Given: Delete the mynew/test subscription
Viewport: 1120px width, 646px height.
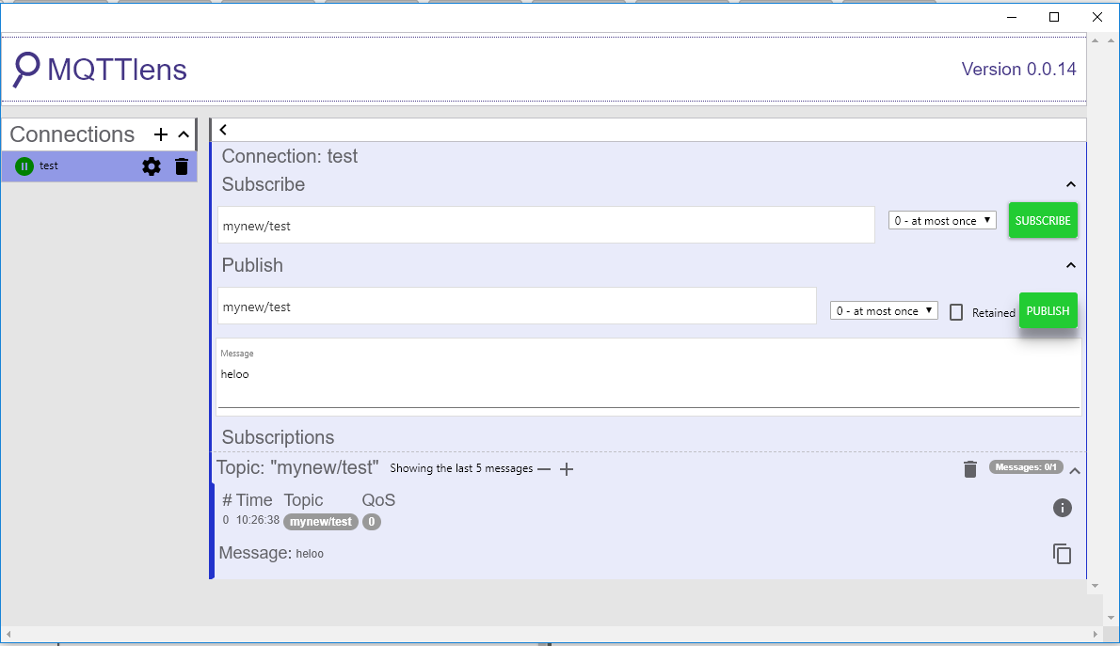Looking at the screenshot, I should [x=970, y=469].
